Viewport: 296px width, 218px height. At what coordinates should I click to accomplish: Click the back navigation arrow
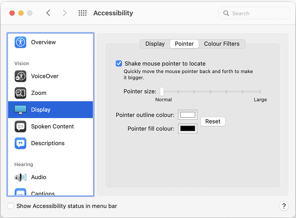pos(48,13)
